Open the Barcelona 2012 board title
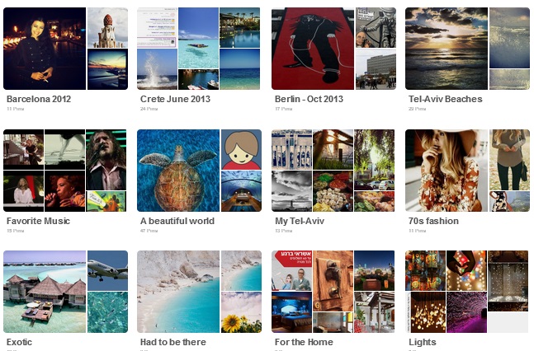Image resolution: width=534 pixels, height=351 pixels. coord(39,99)
